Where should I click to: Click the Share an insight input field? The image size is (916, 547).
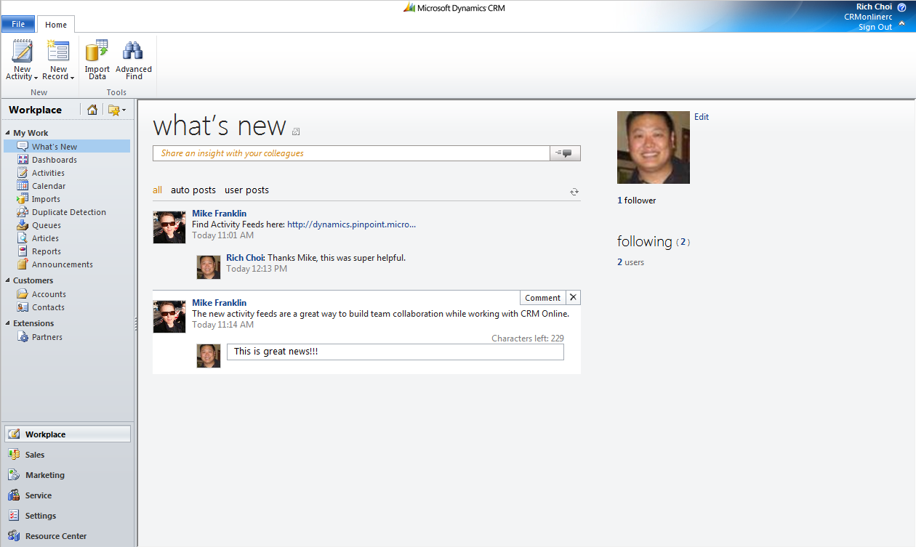[350, 153]
